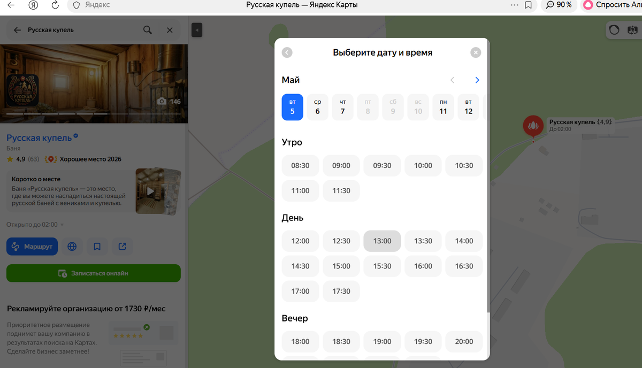Choose the 14:00 time slot
The width and height of the screenshot is (642, 368).
pyautogui.click(x=464, y=241)
